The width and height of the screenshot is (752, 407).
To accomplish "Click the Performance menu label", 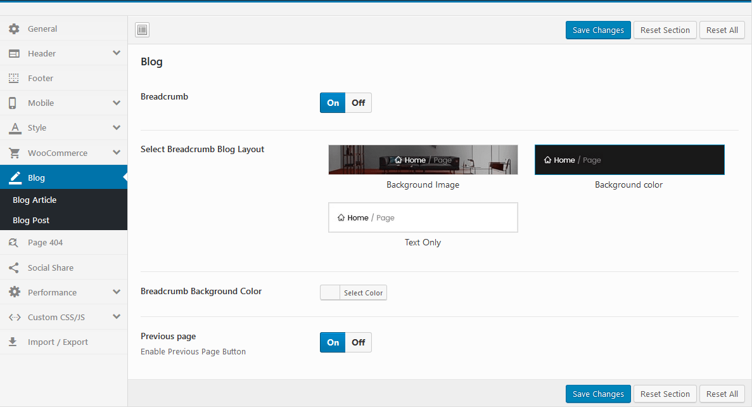I will pyautogui.click(x=53, y=292).
